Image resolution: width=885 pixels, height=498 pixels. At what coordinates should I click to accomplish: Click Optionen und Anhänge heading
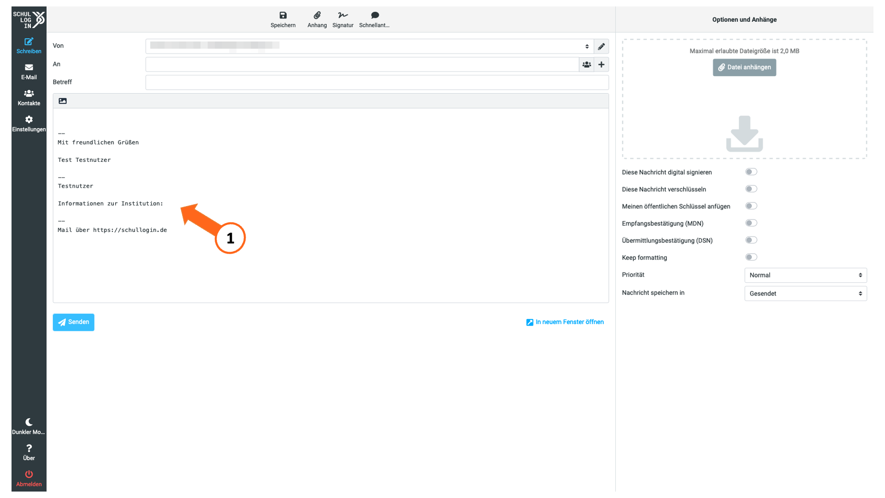[744, 20]
